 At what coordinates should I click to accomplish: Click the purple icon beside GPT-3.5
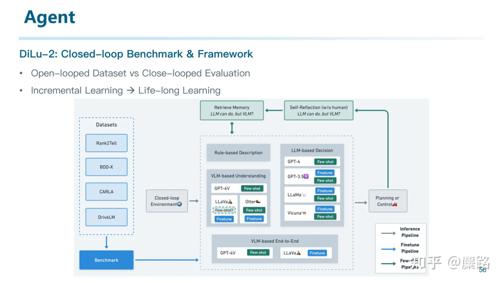[x=306, y=176]
